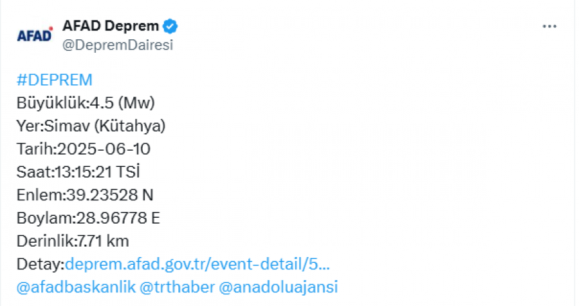
Task: Open the #DEPREM hashtag
Action: click(x=55, y=80)
